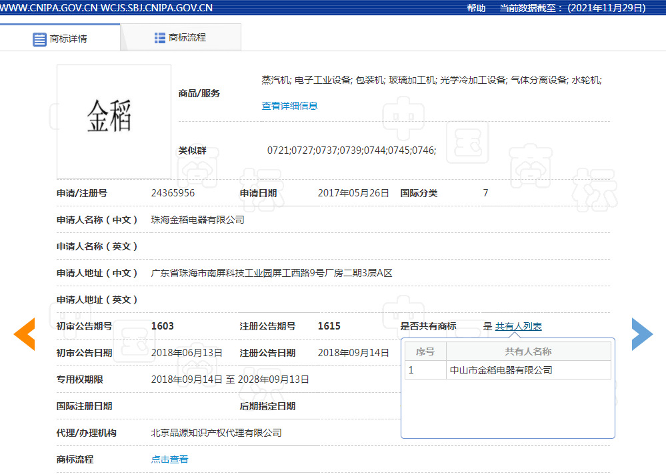Click the 序号 column header
The height and width of the screenshot is (474, 666).
425,352
